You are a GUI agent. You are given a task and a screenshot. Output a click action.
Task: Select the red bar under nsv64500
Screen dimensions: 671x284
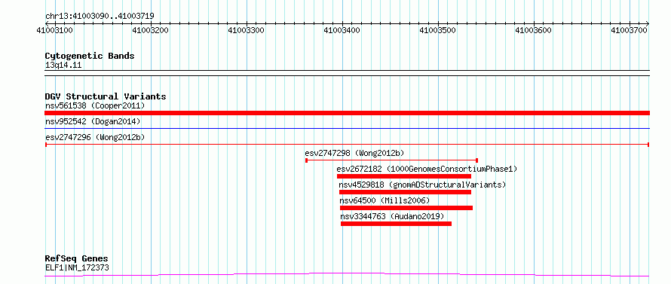tap(406, 208)
